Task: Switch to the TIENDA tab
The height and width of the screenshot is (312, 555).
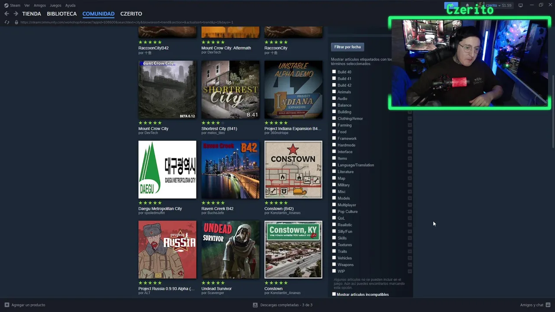Action: click(x=32, y=14)
